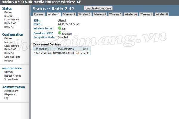This screenshot has width=179, height=119.
Task: Click the Maintenance section heading
Action: [x=12, y=68]
